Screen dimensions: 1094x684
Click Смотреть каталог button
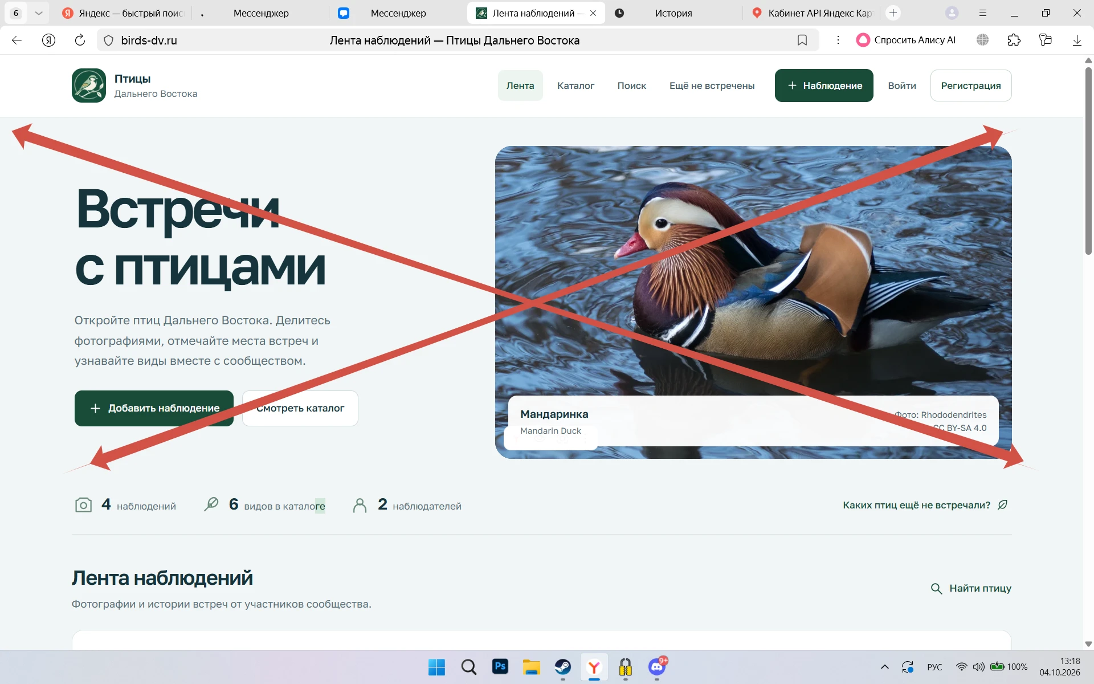point(300,408)
